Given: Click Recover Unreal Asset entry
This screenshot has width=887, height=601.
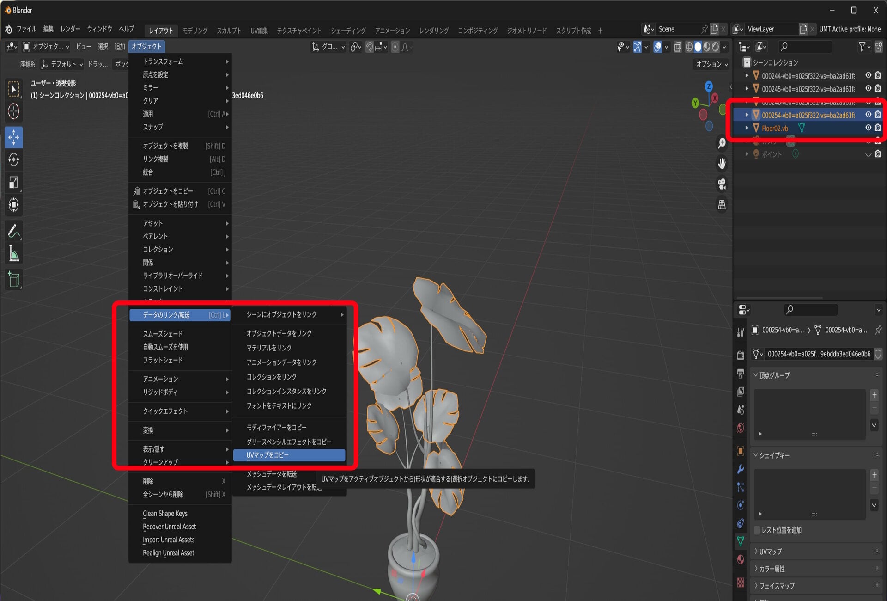Looking at the screenshot, I should (180, 527).
